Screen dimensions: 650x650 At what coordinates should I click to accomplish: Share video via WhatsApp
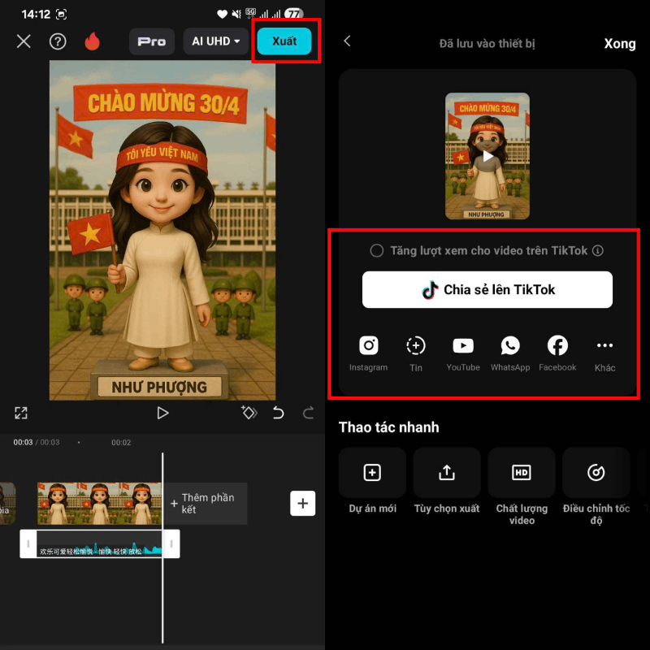coord(510,346)
